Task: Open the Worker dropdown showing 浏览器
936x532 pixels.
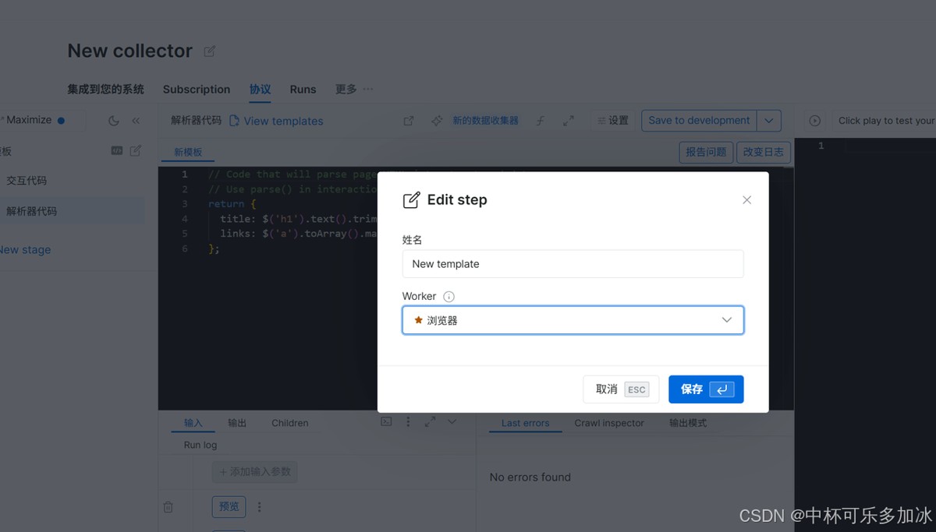Action: pyautogui.click(x=573, y=320)
